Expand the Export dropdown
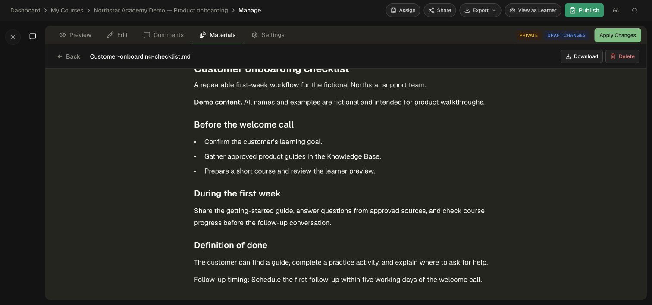Image resolution: width=652 pixels, height=305 pixels. pyautogui.click(x=480, y=10)
